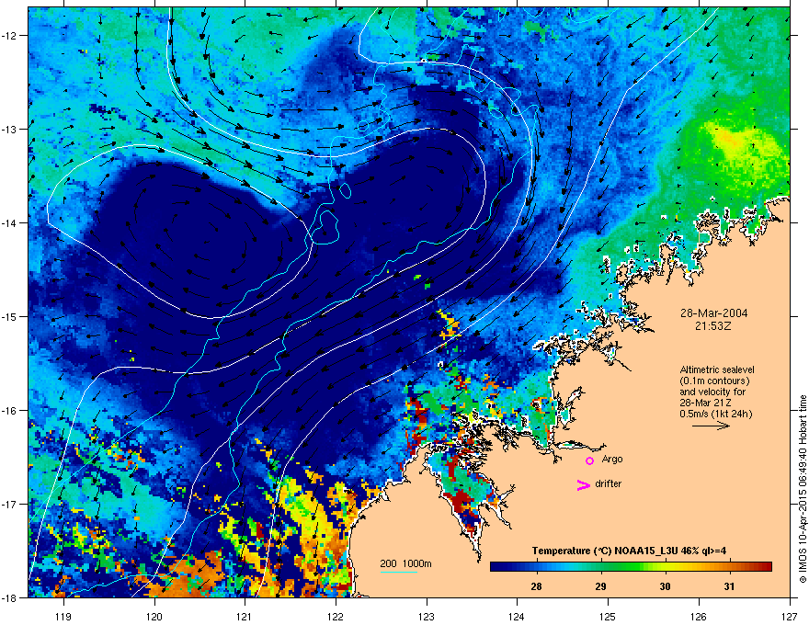Viewport: 809px width, 625px height.
Task: Click the '-14' latitude axis label
Action: click(10, 222)
